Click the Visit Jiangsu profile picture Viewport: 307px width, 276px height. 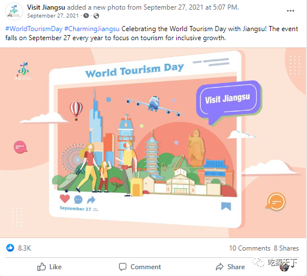click(14, 11)
